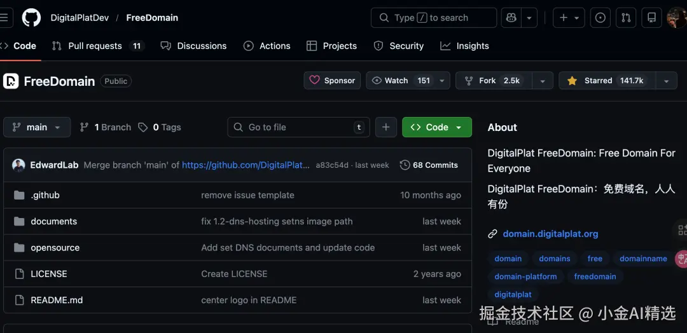Screen dimensions: 687x333
Task: Go to DigitalPlatDev owner page
Action: point(80,18)
